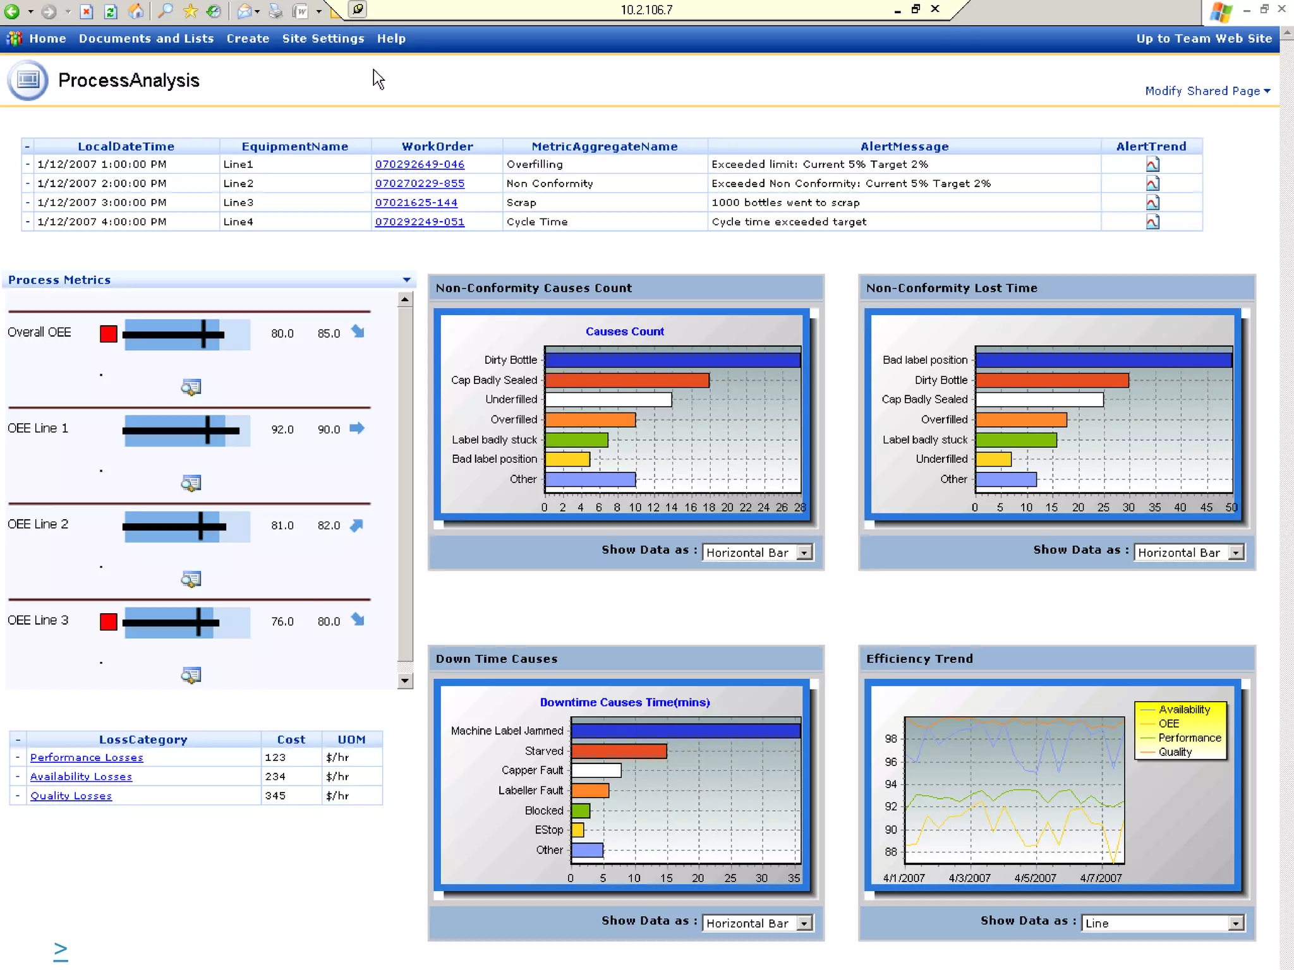1294x970 pixels.
Task: Click the Machine Label Jammed downtime bar
Action: click(686, 731)
